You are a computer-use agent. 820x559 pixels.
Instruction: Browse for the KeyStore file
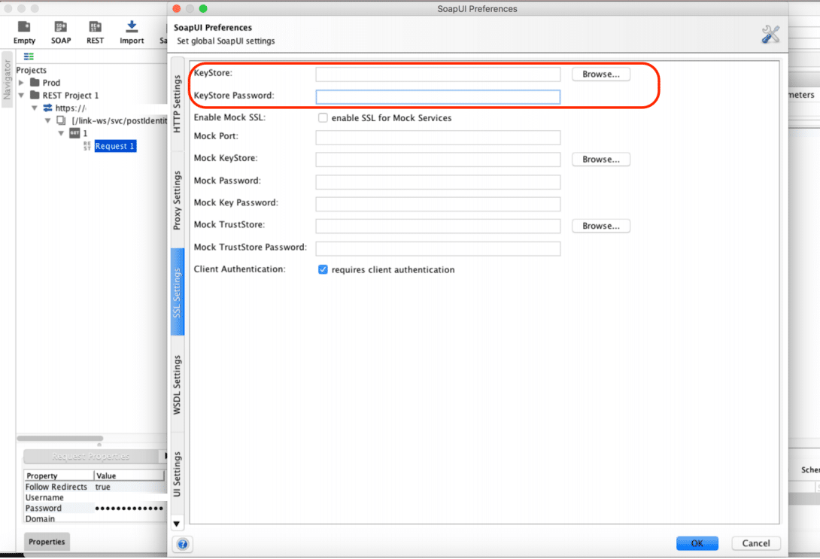point(601,74)
